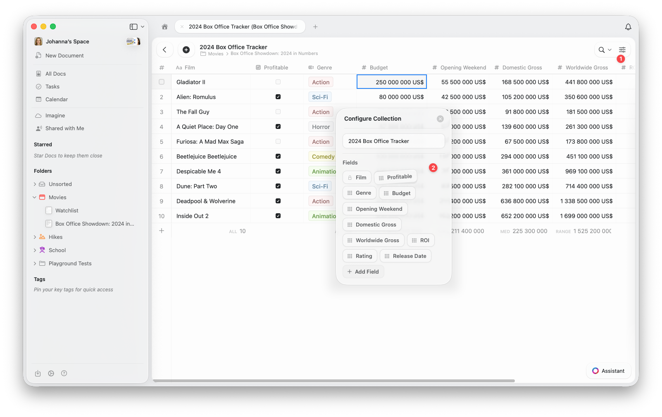Click the home icon in the tab bar
Image resolution: width=662 pixels, height=417 pixels.
164,26
